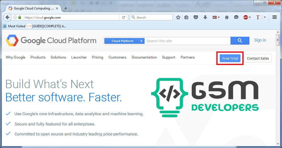Show bookmarks list icon

186,17
